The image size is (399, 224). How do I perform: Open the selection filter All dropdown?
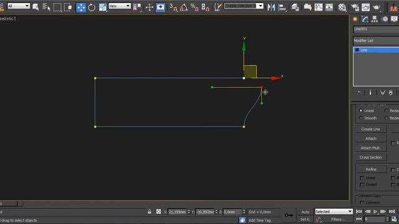coord(19,6)
